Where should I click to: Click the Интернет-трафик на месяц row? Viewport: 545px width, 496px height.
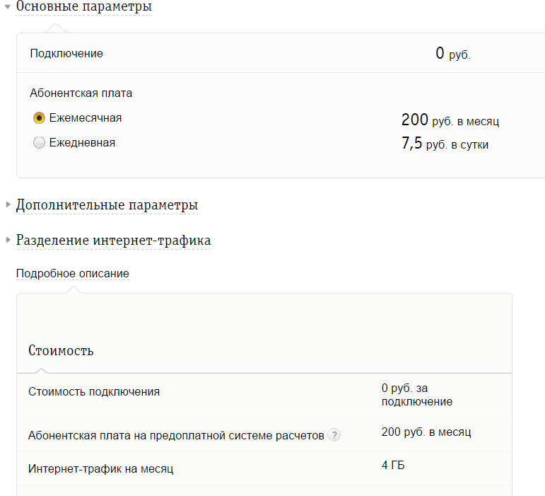coord(264,468)
